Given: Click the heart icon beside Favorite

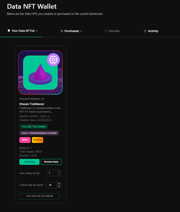Looking at the screenshot, I should click(106, 31).
